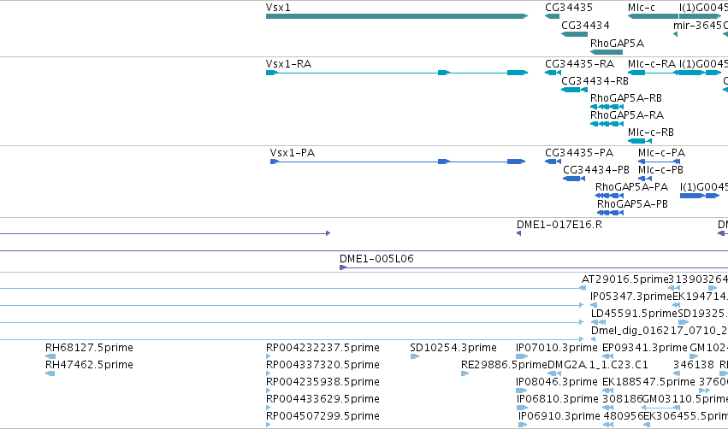
Task: Select the EK188547.5prime EST label
Action: click(648, 382)
